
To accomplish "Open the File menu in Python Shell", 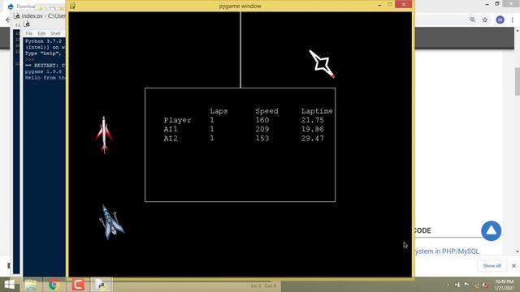I will (x=29, y=33).
